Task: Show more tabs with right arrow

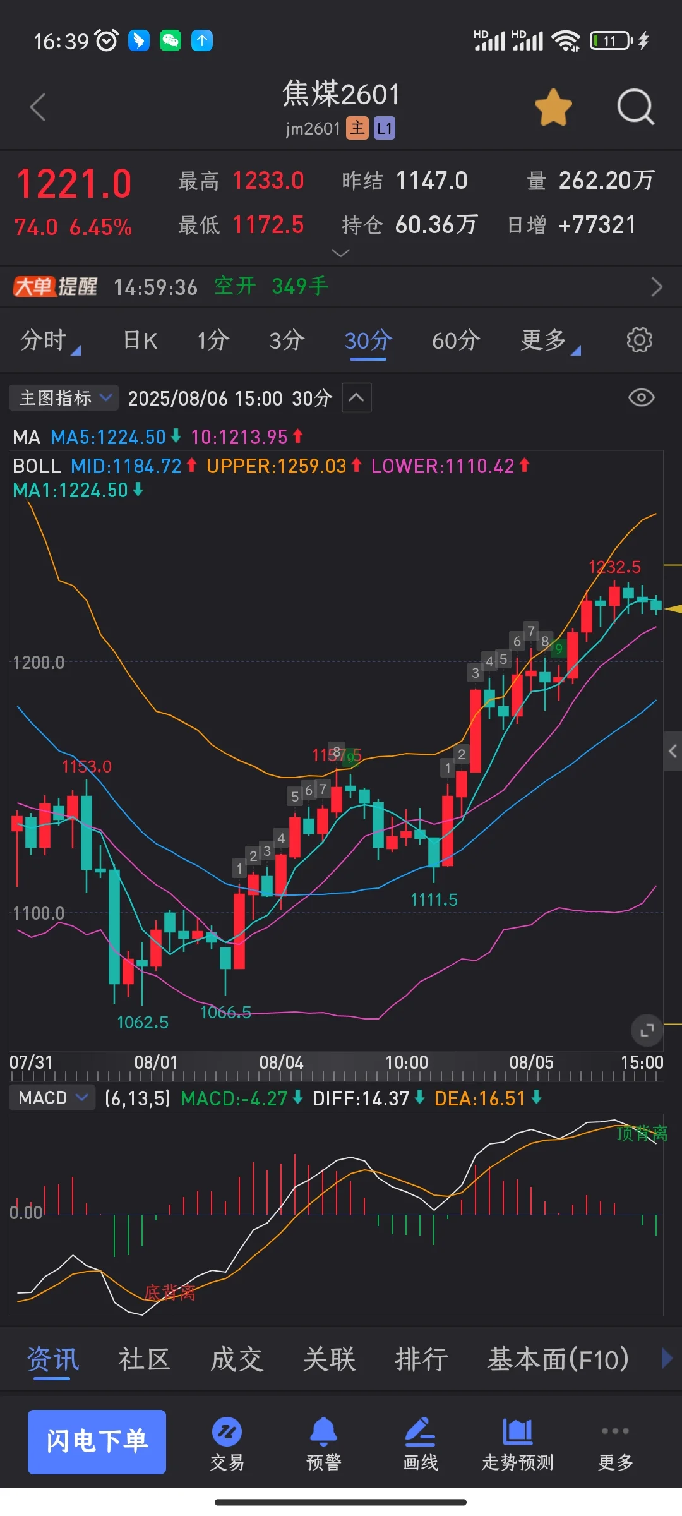Action: click(x=666, y=1358)
